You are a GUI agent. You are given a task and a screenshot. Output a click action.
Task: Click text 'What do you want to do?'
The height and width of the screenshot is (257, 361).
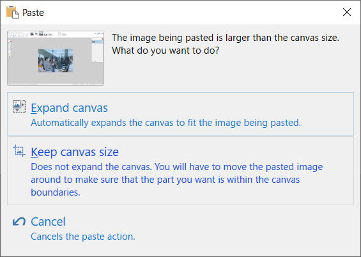[165, 51]
